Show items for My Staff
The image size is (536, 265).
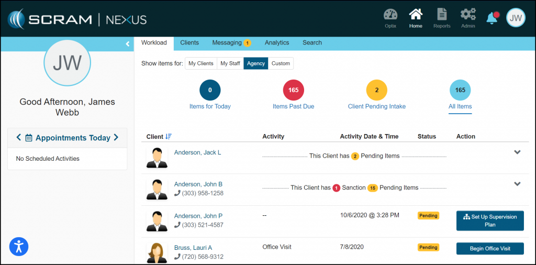(230, 63)
